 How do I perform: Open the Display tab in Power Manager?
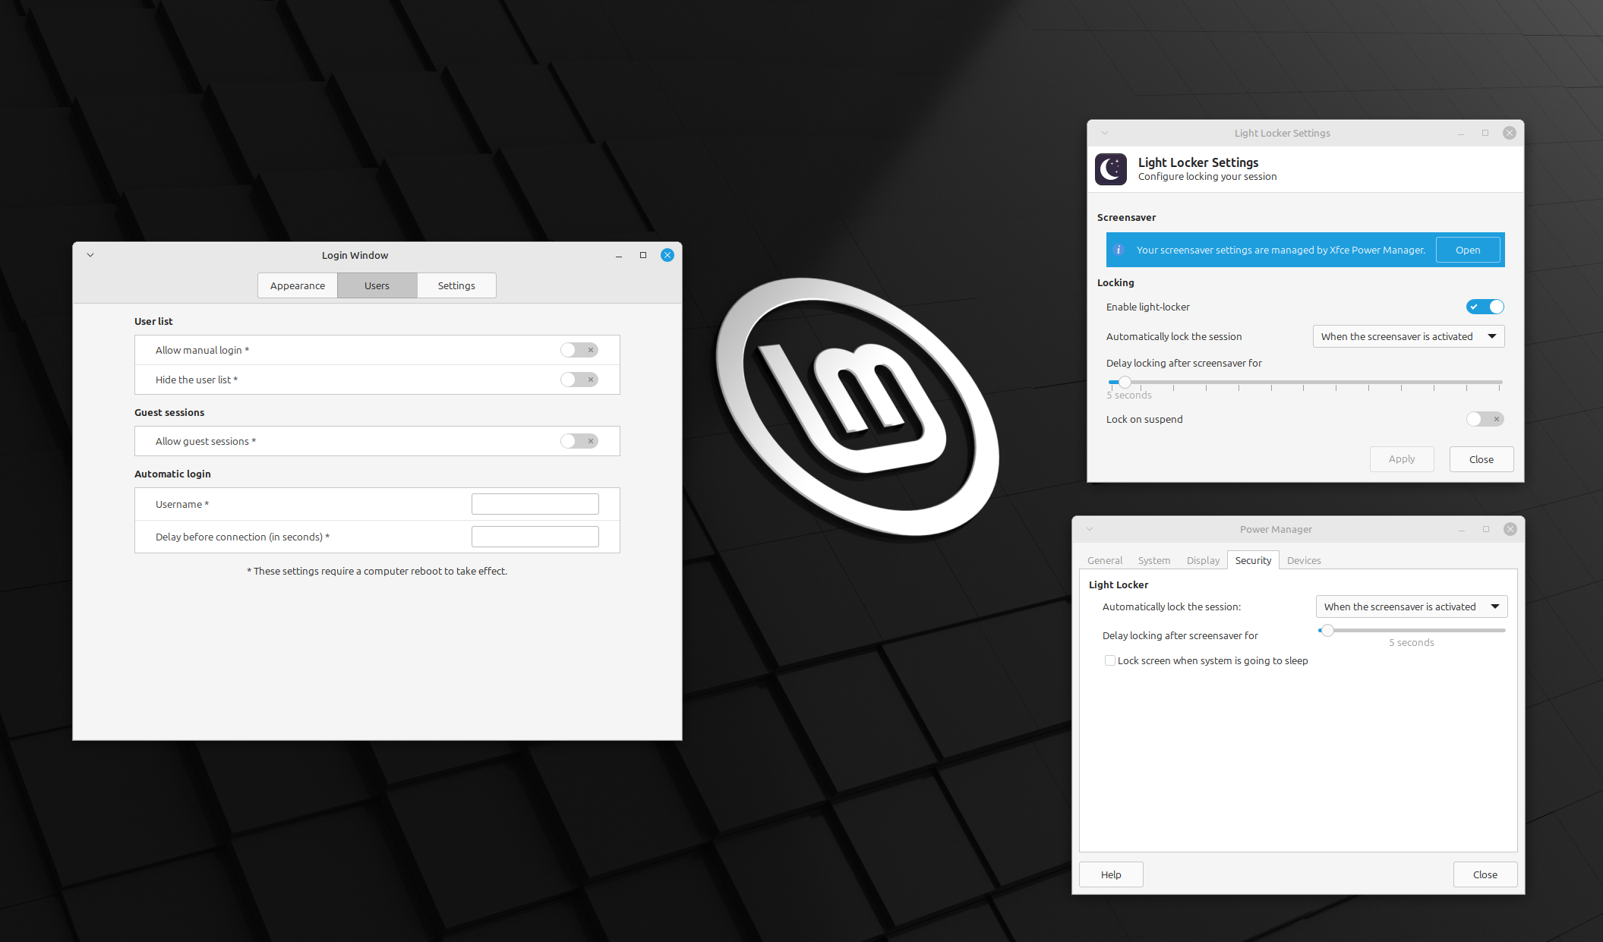coord(1203,560)
